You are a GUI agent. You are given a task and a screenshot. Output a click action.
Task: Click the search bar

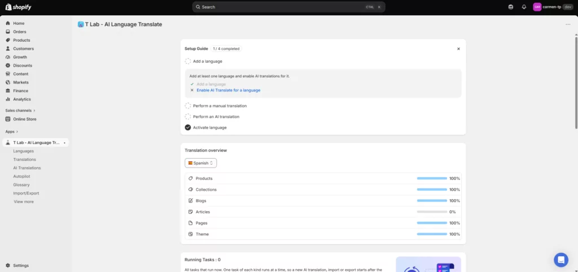288,7
